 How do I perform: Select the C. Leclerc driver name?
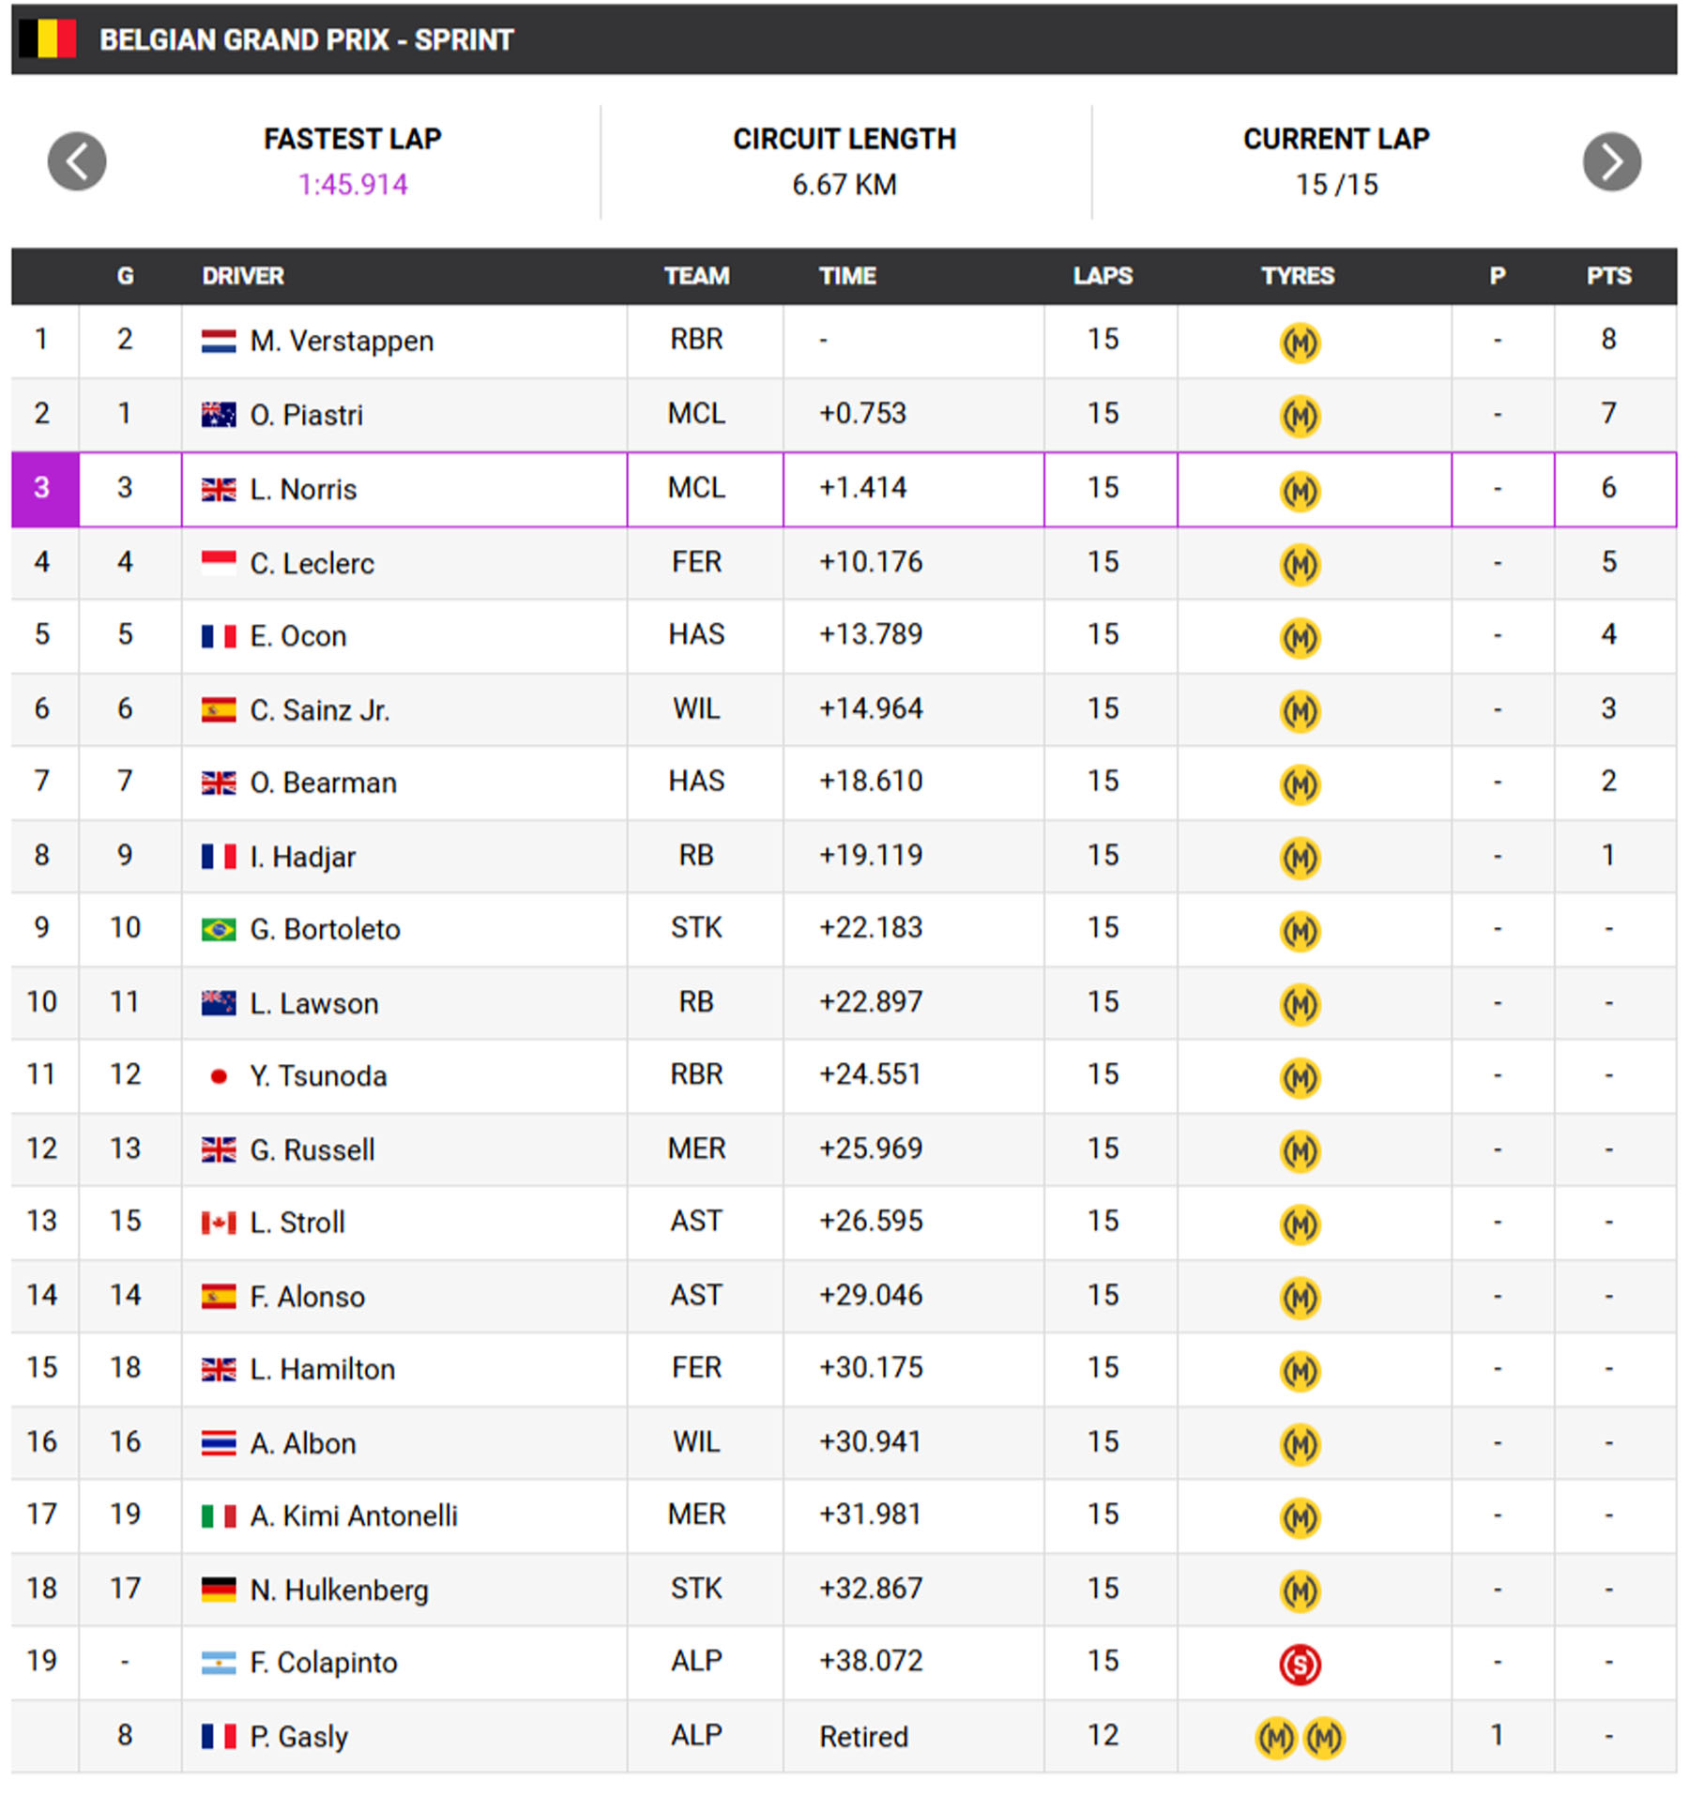click(312, 563)
